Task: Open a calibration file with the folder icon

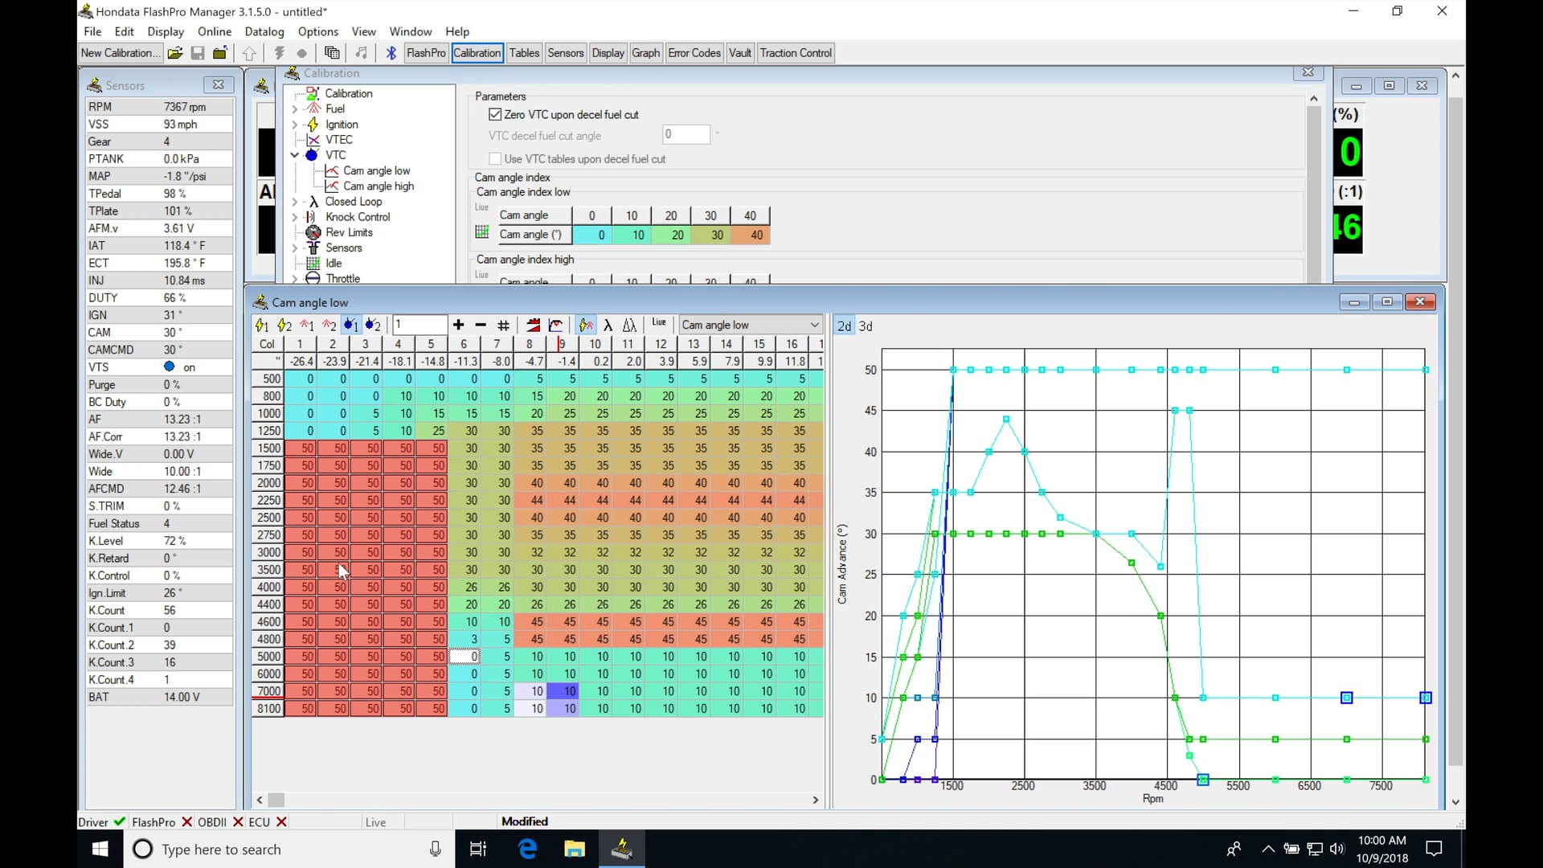Action: pos(175,53)
